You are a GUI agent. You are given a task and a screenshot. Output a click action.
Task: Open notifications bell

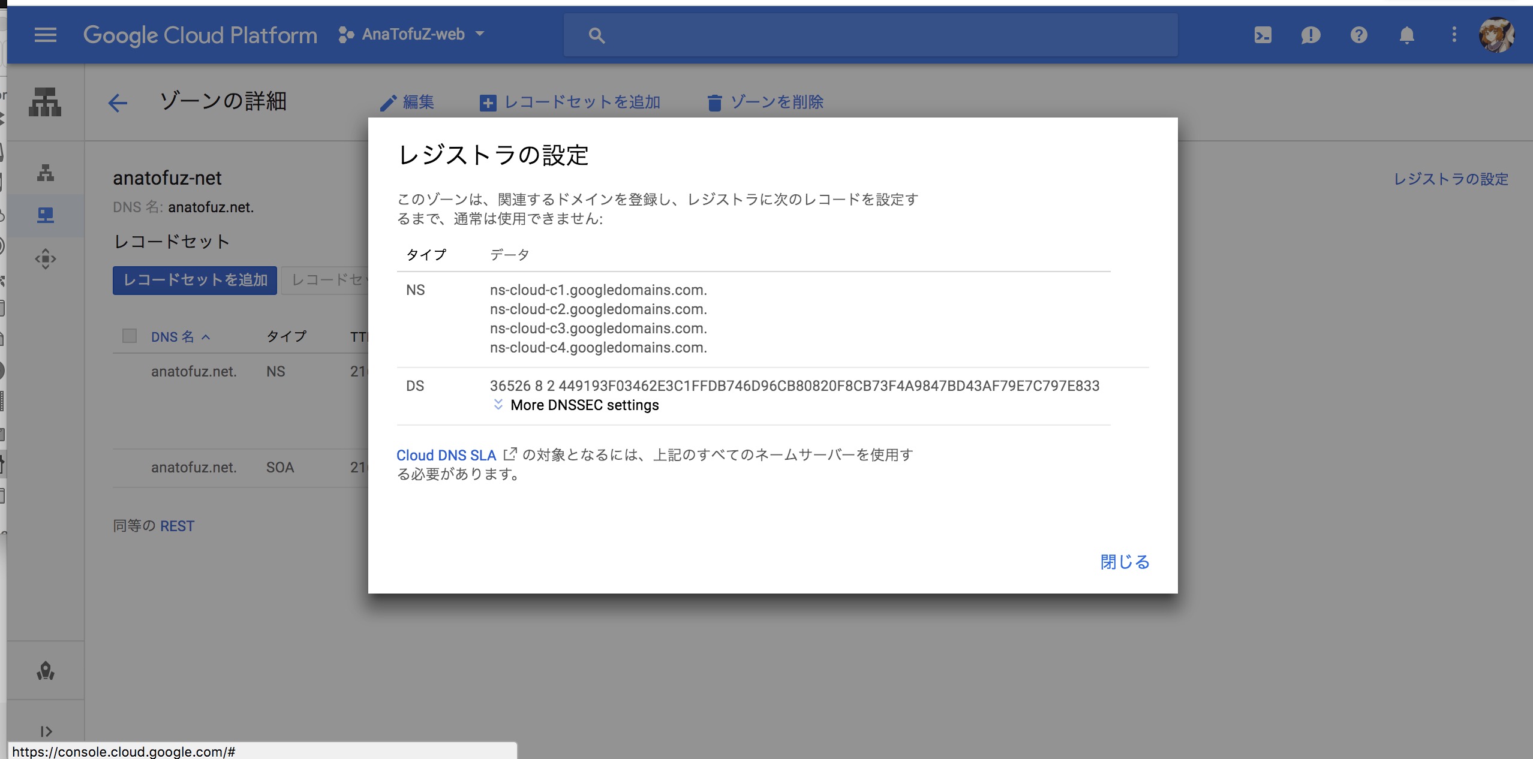pyautogui.click(x=1406, y=35)
